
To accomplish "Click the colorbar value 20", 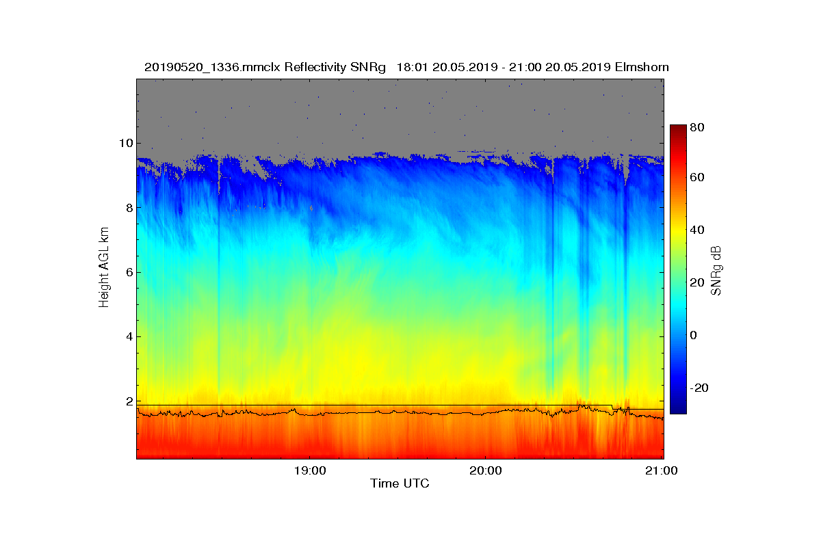I will coord(698,282).
